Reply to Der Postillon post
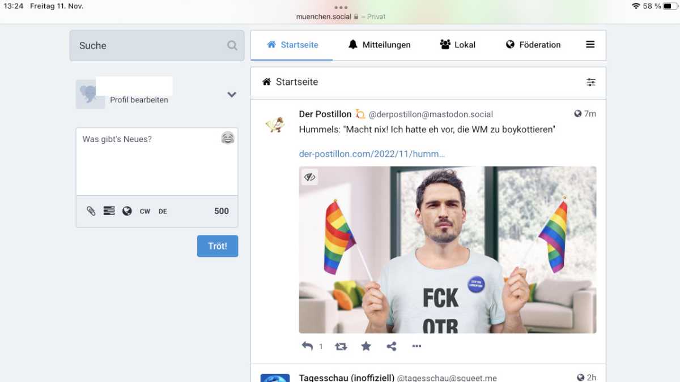This screenshot has width=680, height=382. pos(307,346)
